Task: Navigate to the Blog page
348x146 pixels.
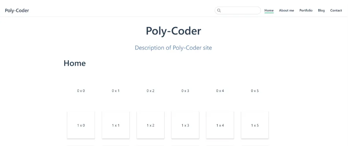Action: 321,11
